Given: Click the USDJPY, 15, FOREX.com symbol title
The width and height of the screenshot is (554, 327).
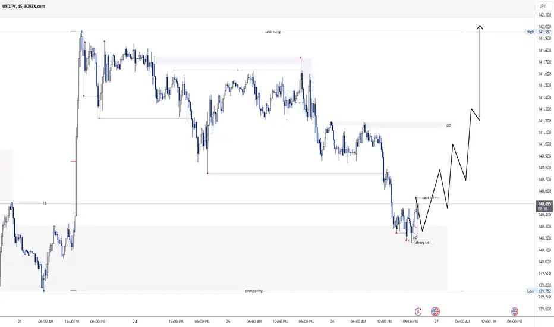Looking at the screenshot, I should click(x=24, y=6).
